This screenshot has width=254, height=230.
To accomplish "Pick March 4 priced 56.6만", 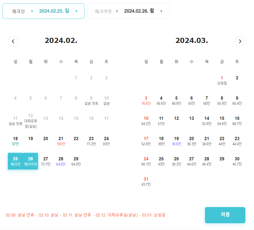I will (x=161, y=100).
